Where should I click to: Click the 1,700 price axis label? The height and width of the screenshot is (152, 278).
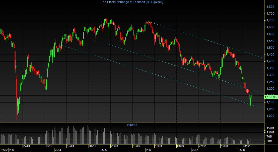click(270, 20)
